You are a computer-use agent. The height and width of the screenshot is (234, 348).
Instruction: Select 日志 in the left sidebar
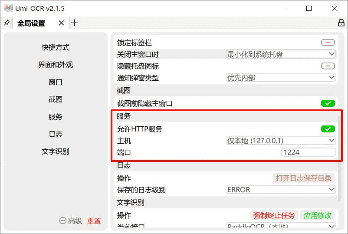(56, 134)
